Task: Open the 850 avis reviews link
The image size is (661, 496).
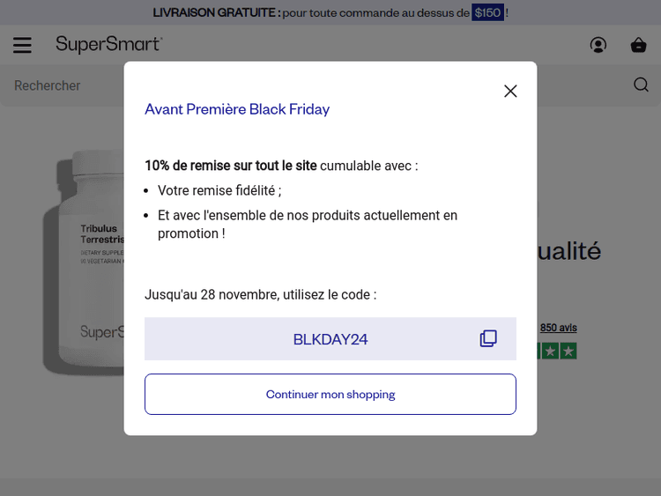Action: [558, 328]
